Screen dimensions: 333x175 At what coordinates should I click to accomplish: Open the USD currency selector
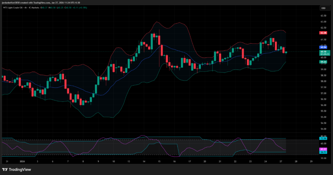(323, 8)
